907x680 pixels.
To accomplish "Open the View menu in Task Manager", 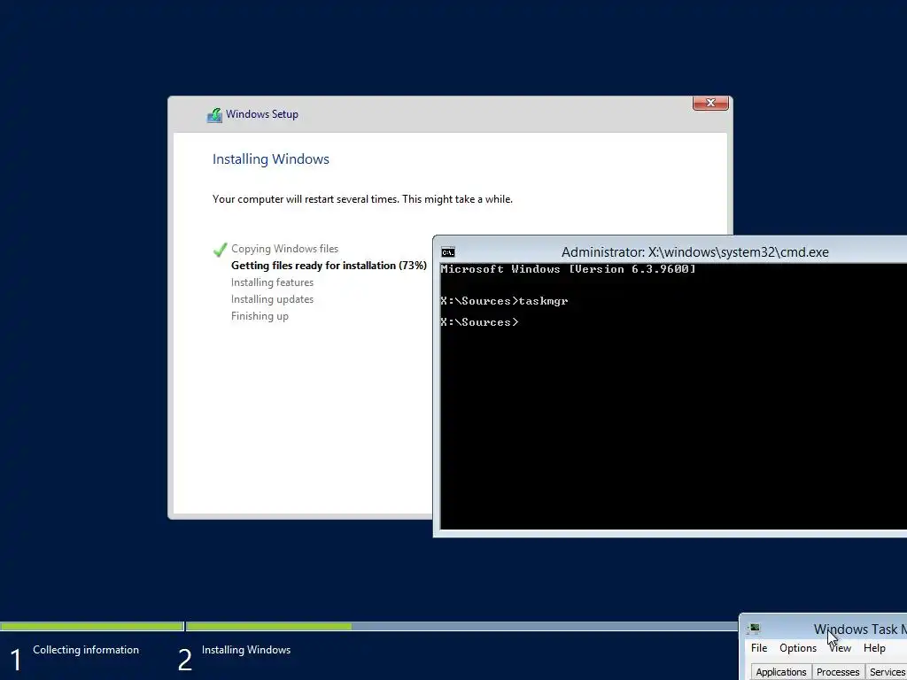I will coord(840,648).
